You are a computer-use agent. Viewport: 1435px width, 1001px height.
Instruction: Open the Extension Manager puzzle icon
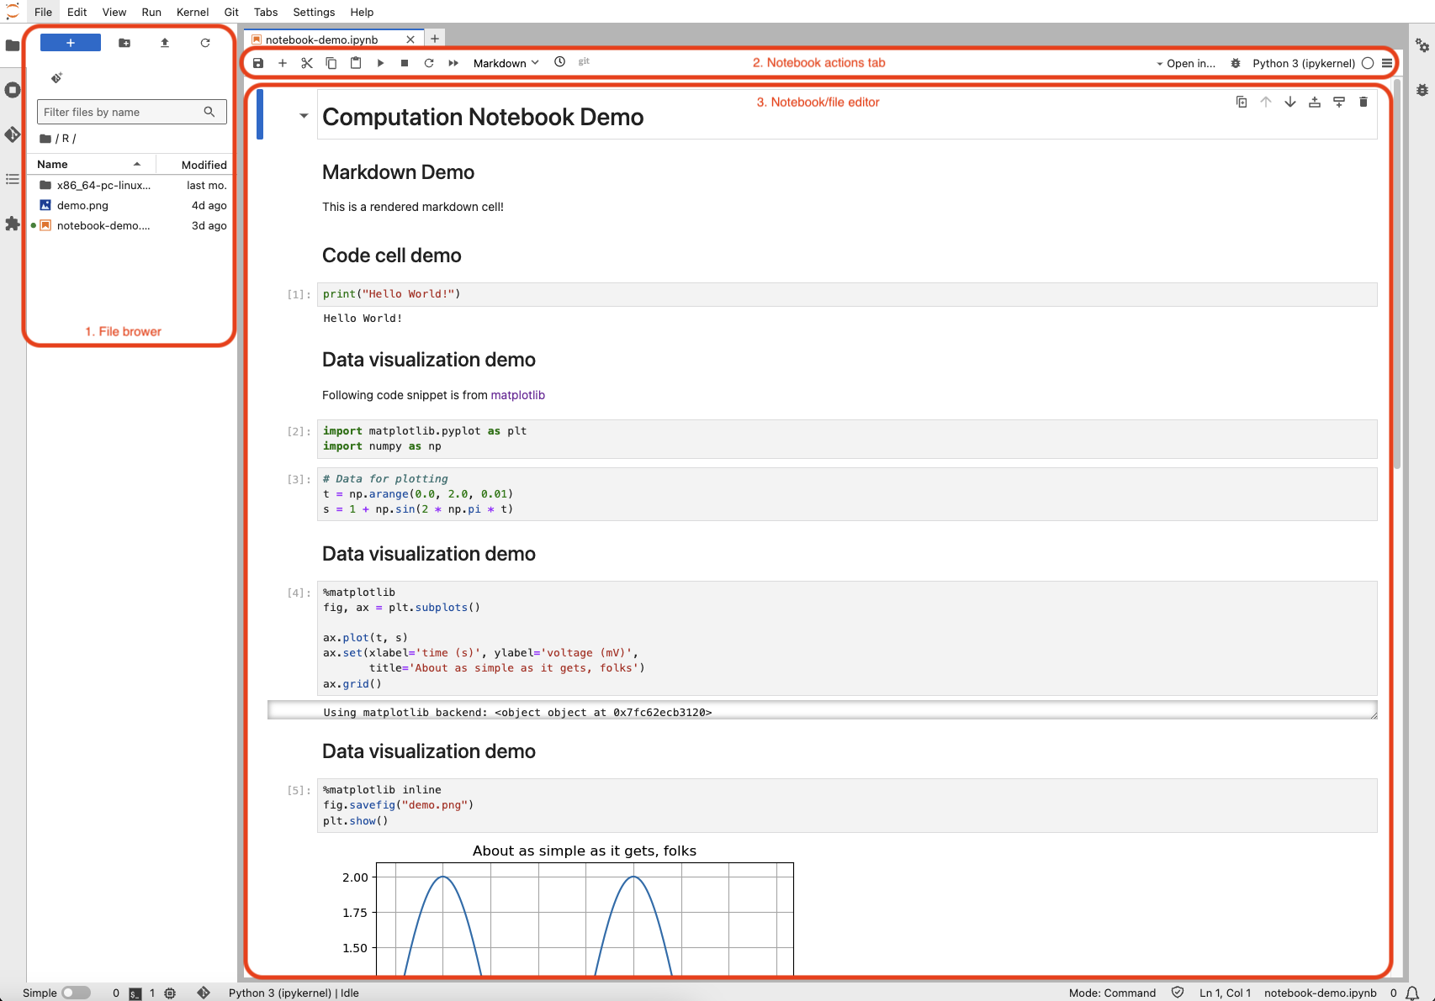[x=13, y=224]
